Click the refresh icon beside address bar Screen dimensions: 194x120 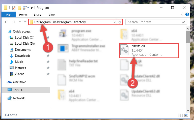click(x=120, y=22)
